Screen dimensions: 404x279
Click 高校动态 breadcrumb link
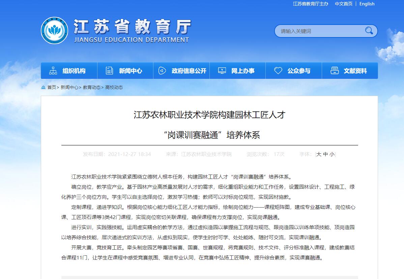click(114, 87)
